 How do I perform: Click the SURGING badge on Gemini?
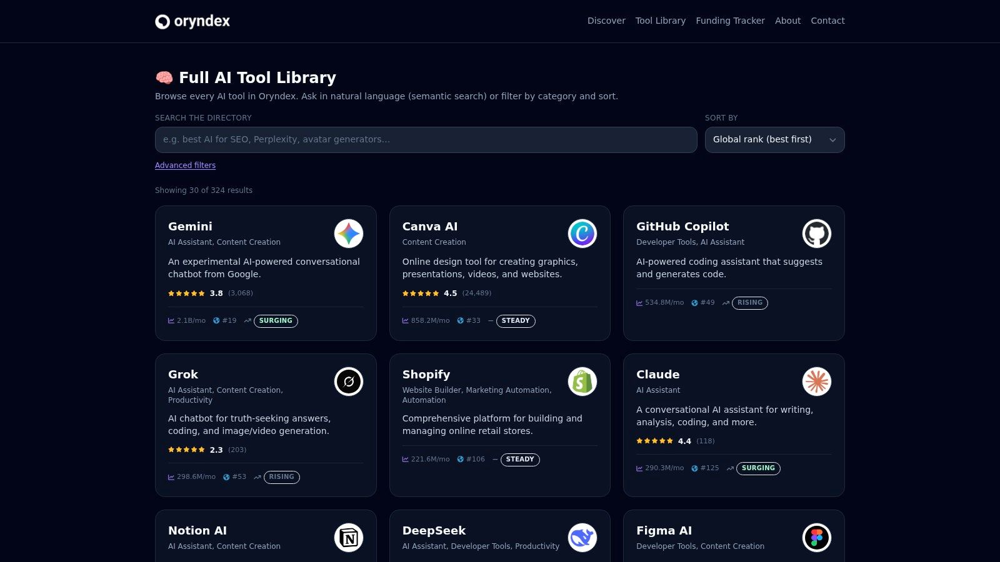point(276,321)
